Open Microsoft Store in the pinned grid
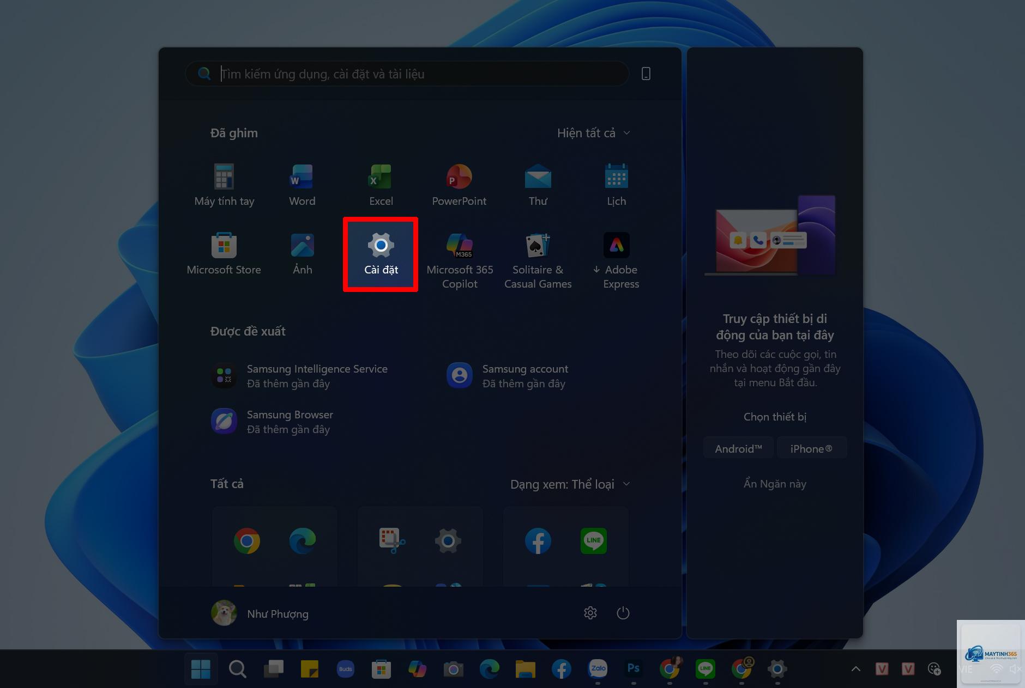1025x688 pixels. 224,254
